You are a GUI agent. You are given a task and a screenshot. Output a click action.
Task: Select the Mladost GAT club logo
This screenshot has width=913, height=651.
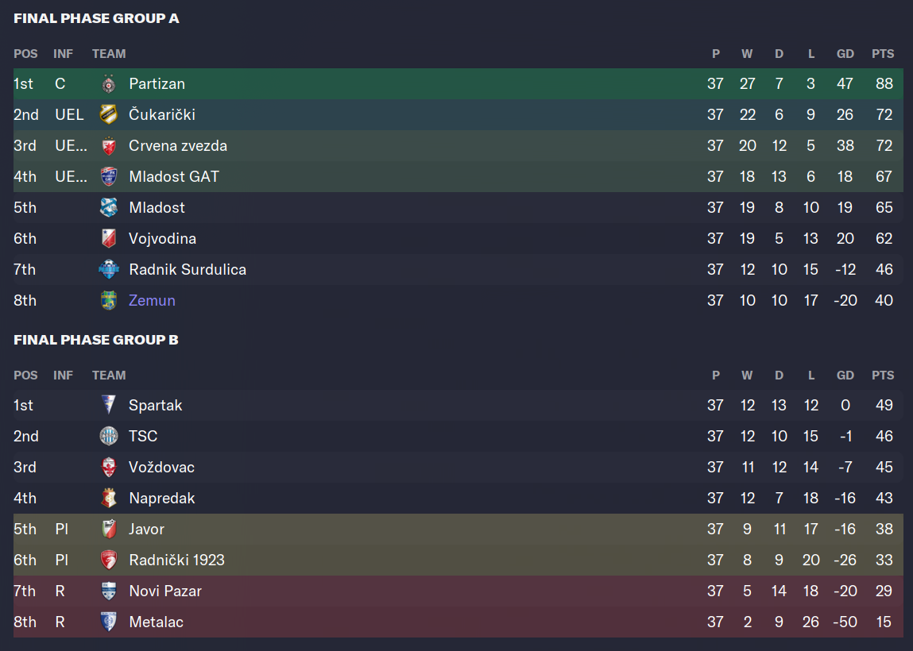point(109,176)
